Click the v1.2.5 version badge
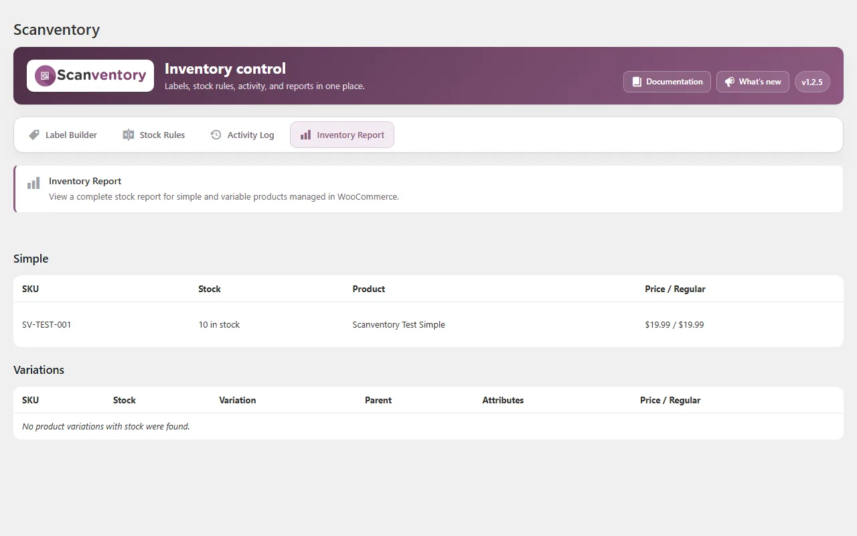The image size is (857, 536). coord(812,82)
